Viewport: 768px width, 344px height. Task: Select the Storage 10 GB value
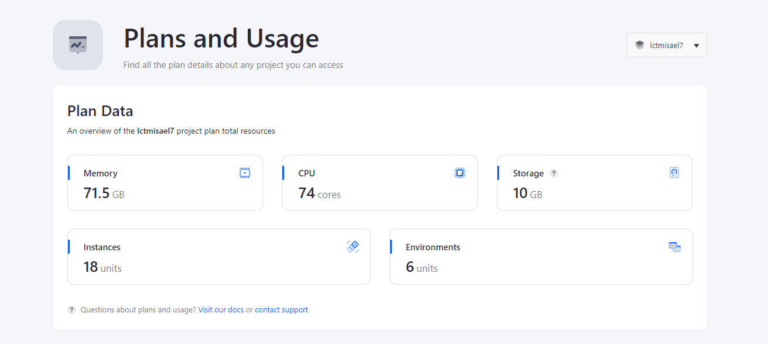(527, 193)
